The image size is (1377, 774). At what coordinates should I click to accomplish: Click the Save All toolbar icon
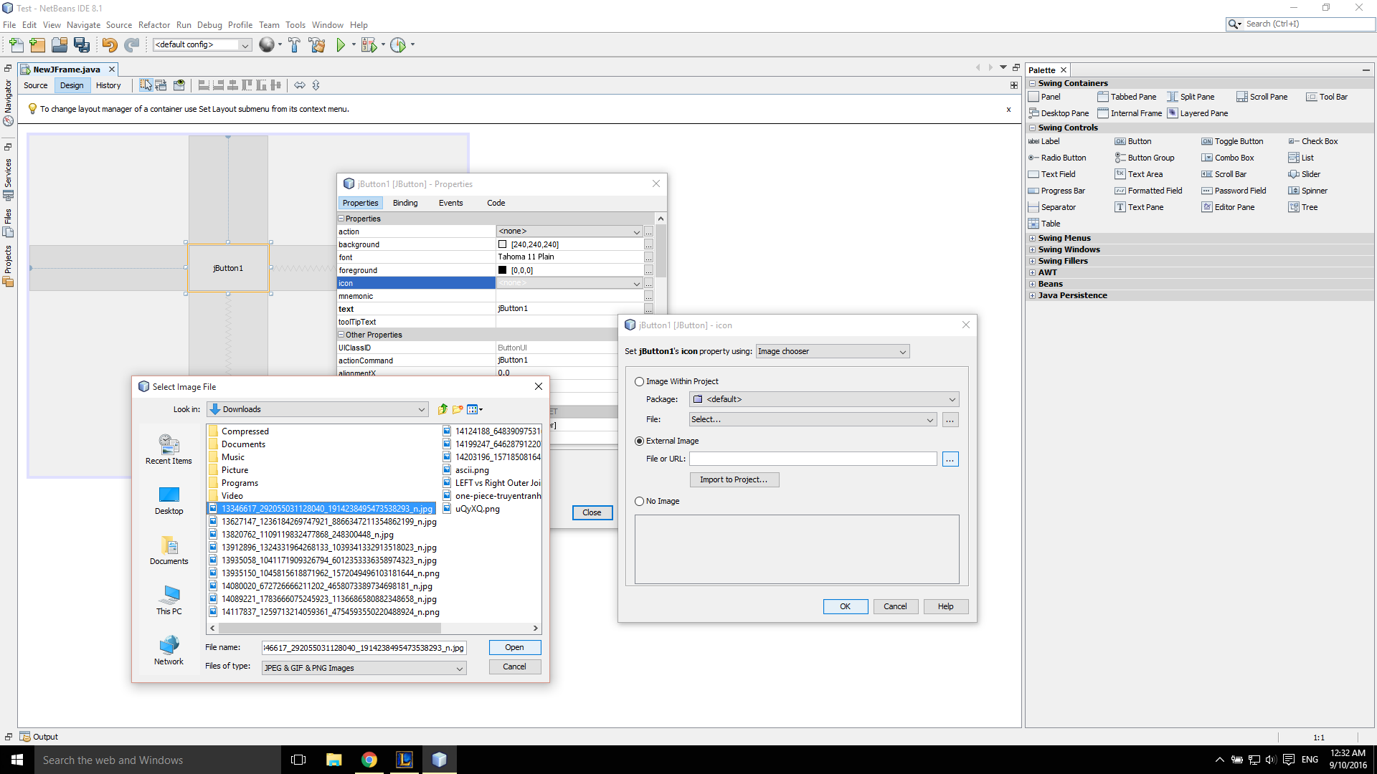pyautogui.click(x=82, y=45)
